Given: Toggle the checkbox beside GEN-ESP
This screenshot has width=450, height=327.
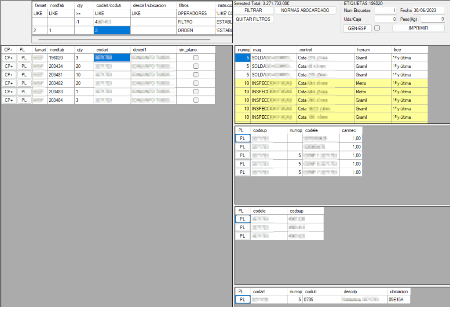Looking at the screenshot, I should point(377,28).
